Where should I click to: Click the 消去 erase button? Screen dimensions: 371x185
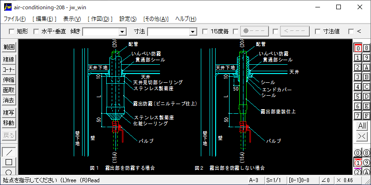tap(9, 100)
